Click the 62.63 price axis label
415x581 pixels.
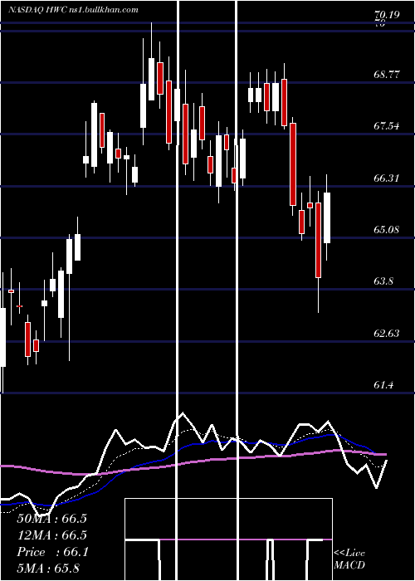pyautogui.click(x=387, y=334)
